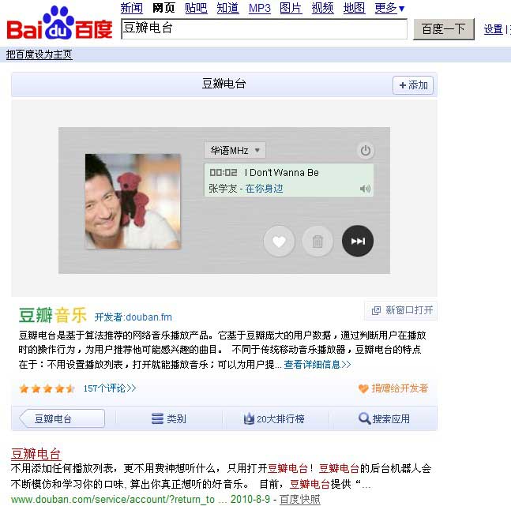Click the 张学友 album cover thumbnail
The height and width of the screenshot is (510, 511).
(x=133, y=201)
